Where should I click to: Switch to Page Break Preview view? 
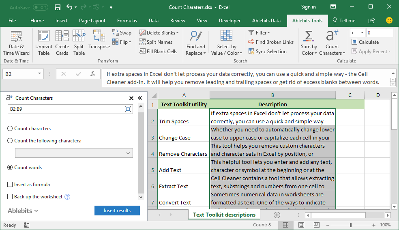tap(317, 225)
